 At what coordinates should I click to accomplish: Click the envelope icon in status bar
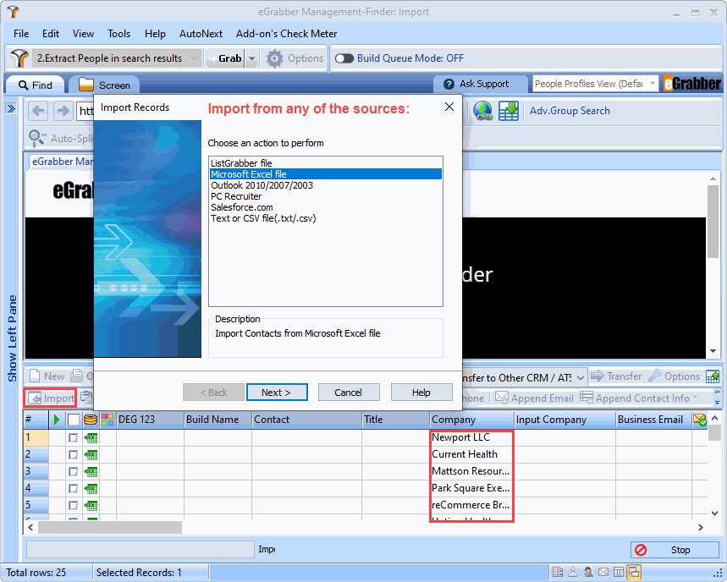[603, 572]
